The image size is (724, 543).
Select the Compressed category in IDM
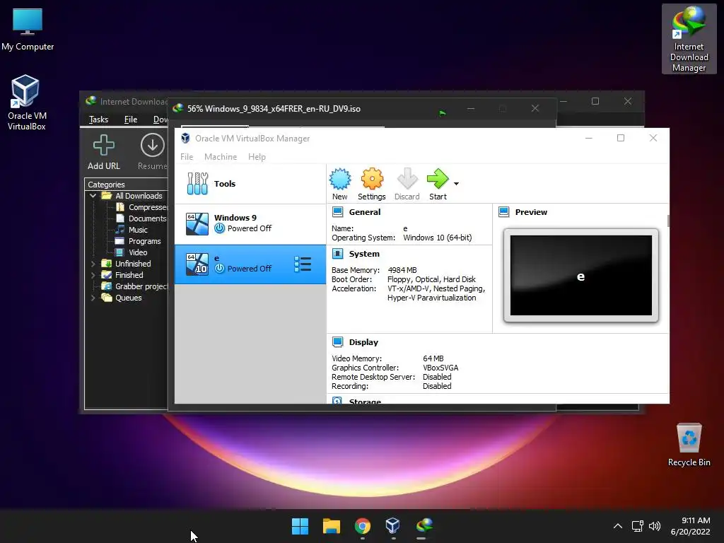[x=141, y=207]
